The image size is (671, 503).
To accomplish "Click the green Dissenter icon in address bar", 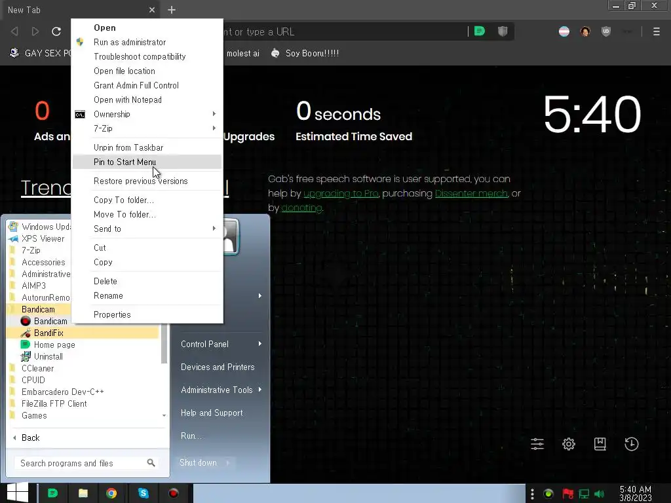I will point(480,31).
